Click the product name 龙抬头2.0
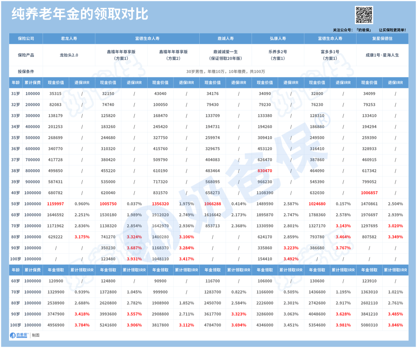Screen dimensions: 417x348 69,55
